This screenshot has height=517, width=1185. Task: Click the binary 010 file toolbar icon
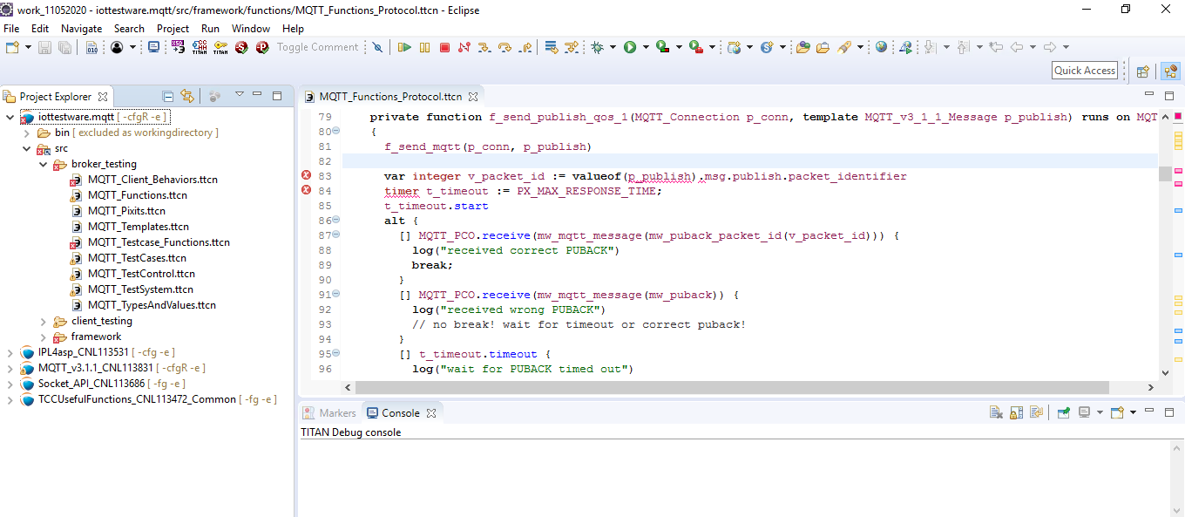point(91,47)
